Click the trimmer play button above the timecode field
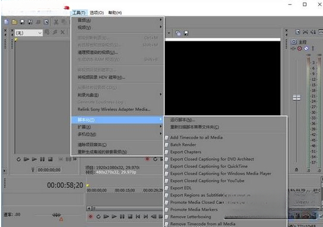Image resolution: width=323 pixels, height=227 pixels. pyautogui.click(x=34, y=159)
